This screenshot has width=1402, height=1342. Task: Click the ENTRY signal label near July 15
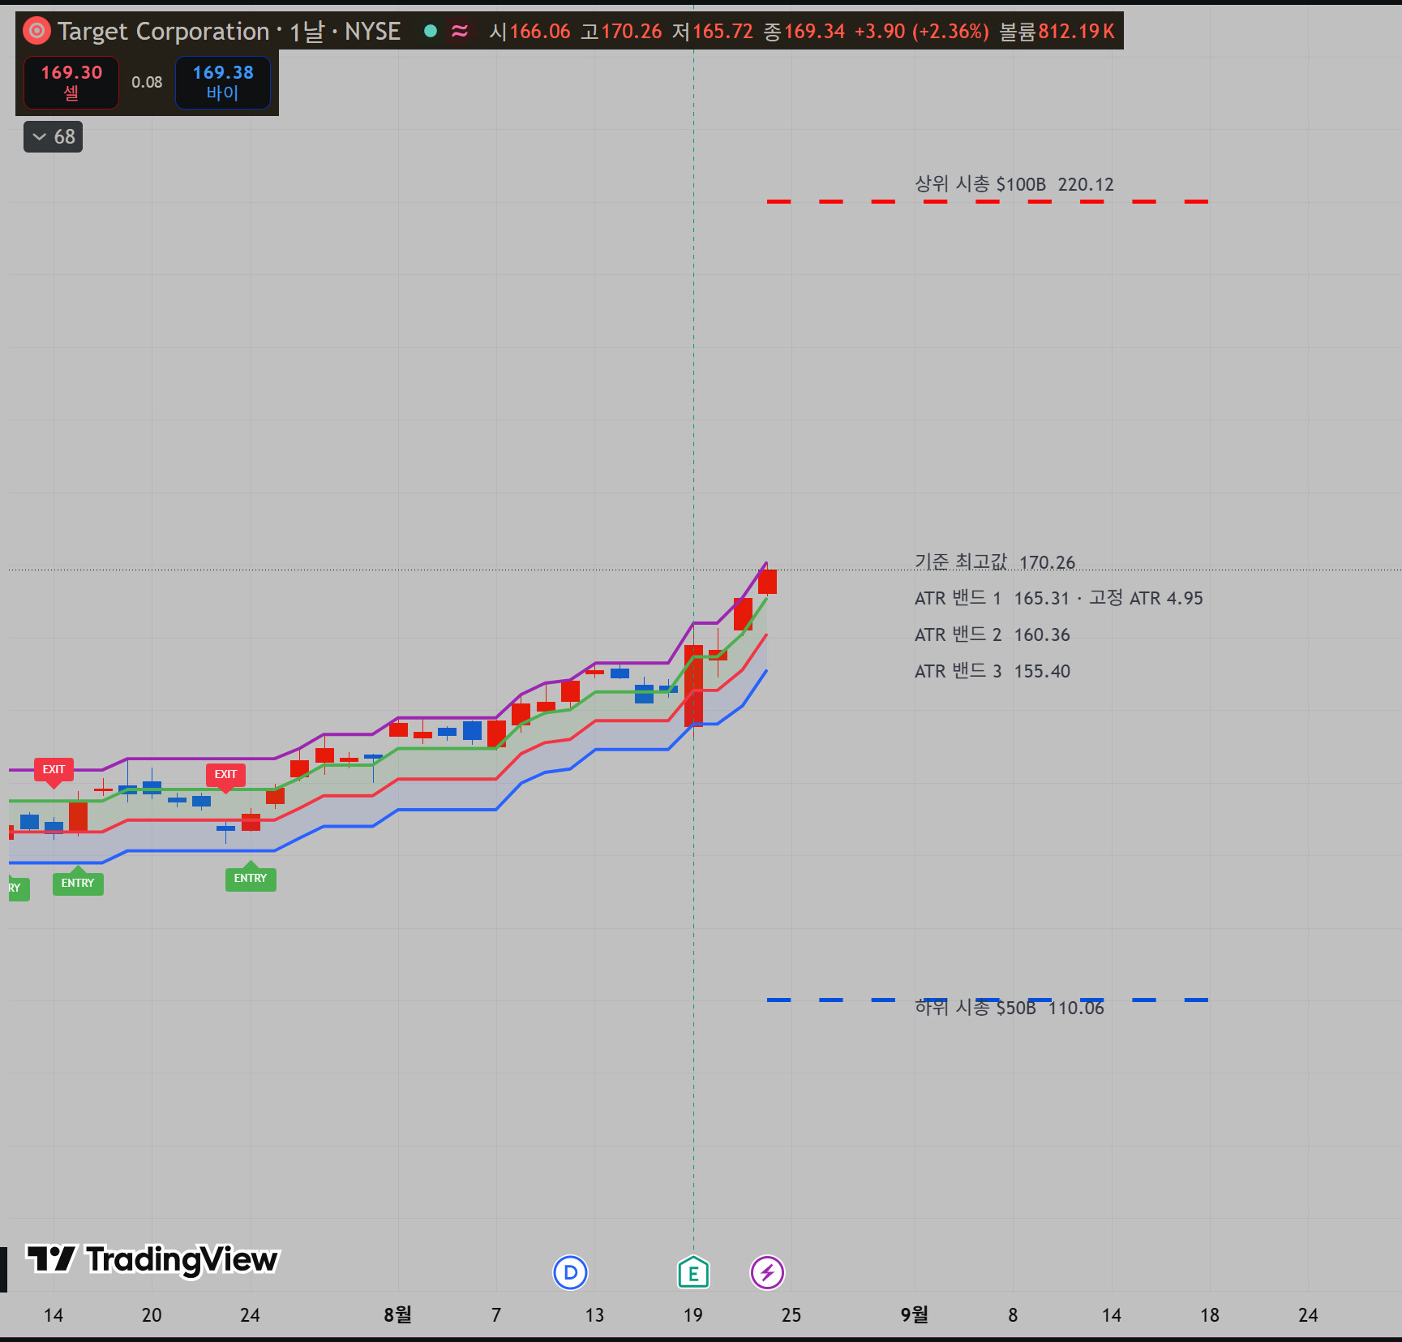tap(78, 882)
